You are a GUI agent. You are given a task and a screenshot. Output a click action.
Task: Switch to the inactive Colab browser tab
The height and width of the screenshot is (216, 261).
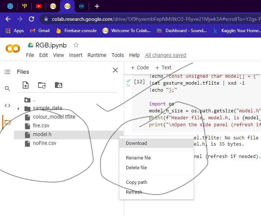tap(53, 6)
